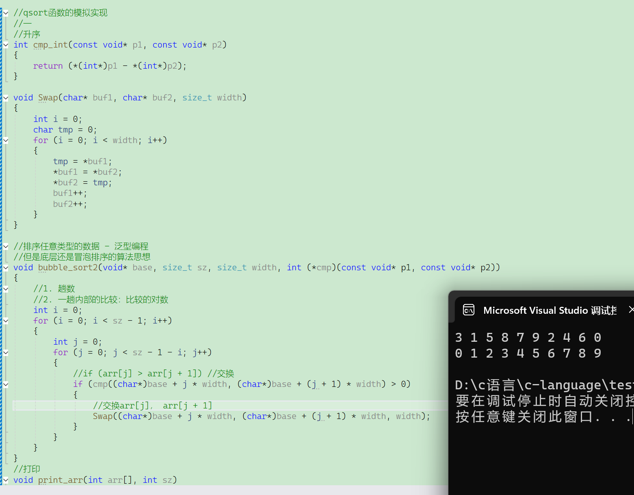
Task: Click the Swap function name in its definition
Action: (48, 98)
